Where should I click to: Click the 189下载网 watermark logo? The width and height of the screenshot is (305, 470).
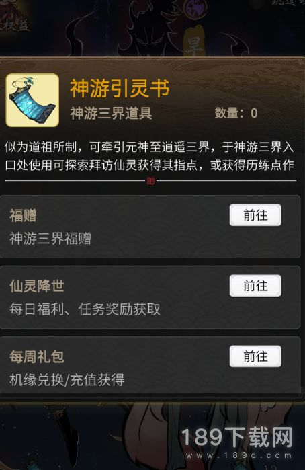coord(236,437)
